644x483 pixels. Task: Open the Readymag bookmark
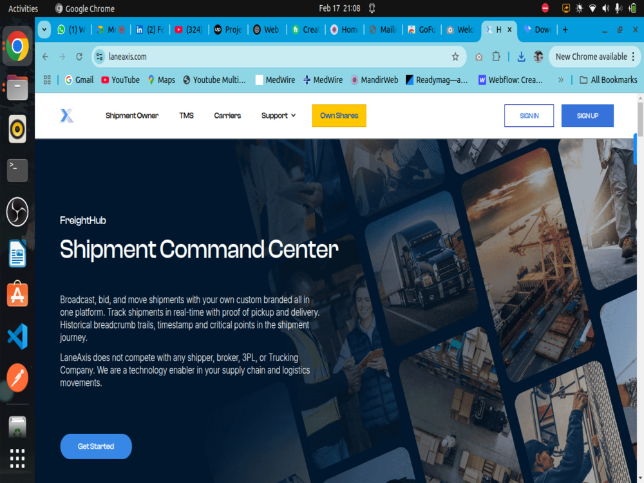click(x=437, y=80)
